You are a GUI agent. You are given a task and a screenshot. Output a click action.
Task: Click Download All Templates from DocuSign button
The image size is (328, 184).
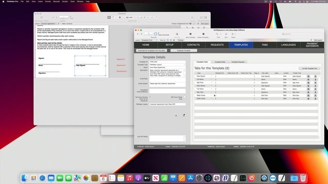[x=152, y=51]
